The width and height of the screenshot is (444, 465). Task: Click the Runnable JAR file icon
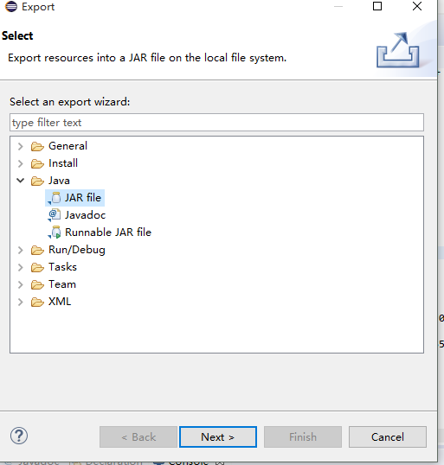pos(55,232)
